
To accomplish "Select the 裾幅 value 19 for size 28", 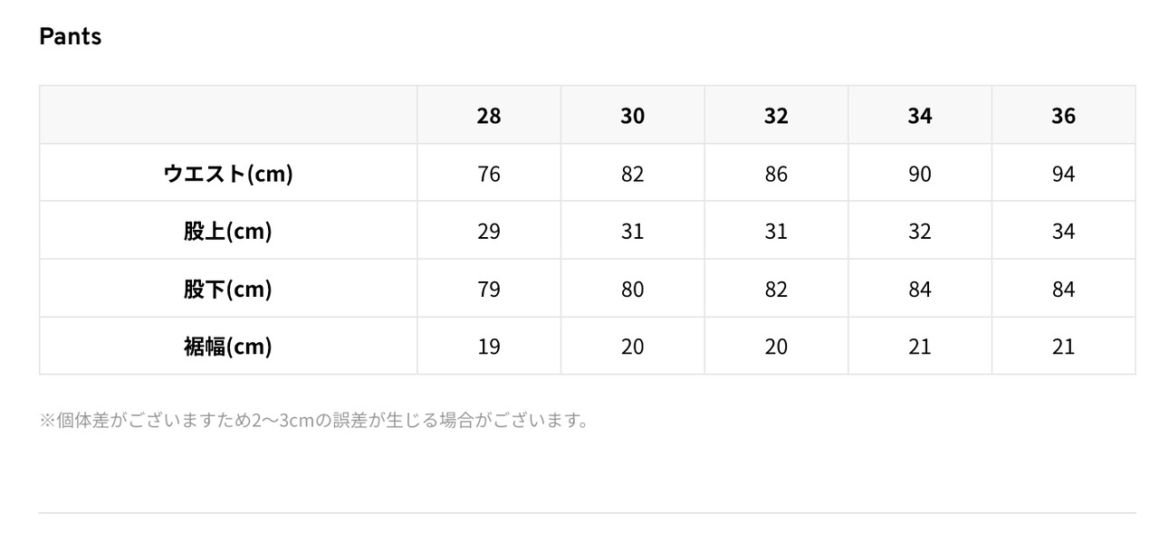I will (488, 347).
